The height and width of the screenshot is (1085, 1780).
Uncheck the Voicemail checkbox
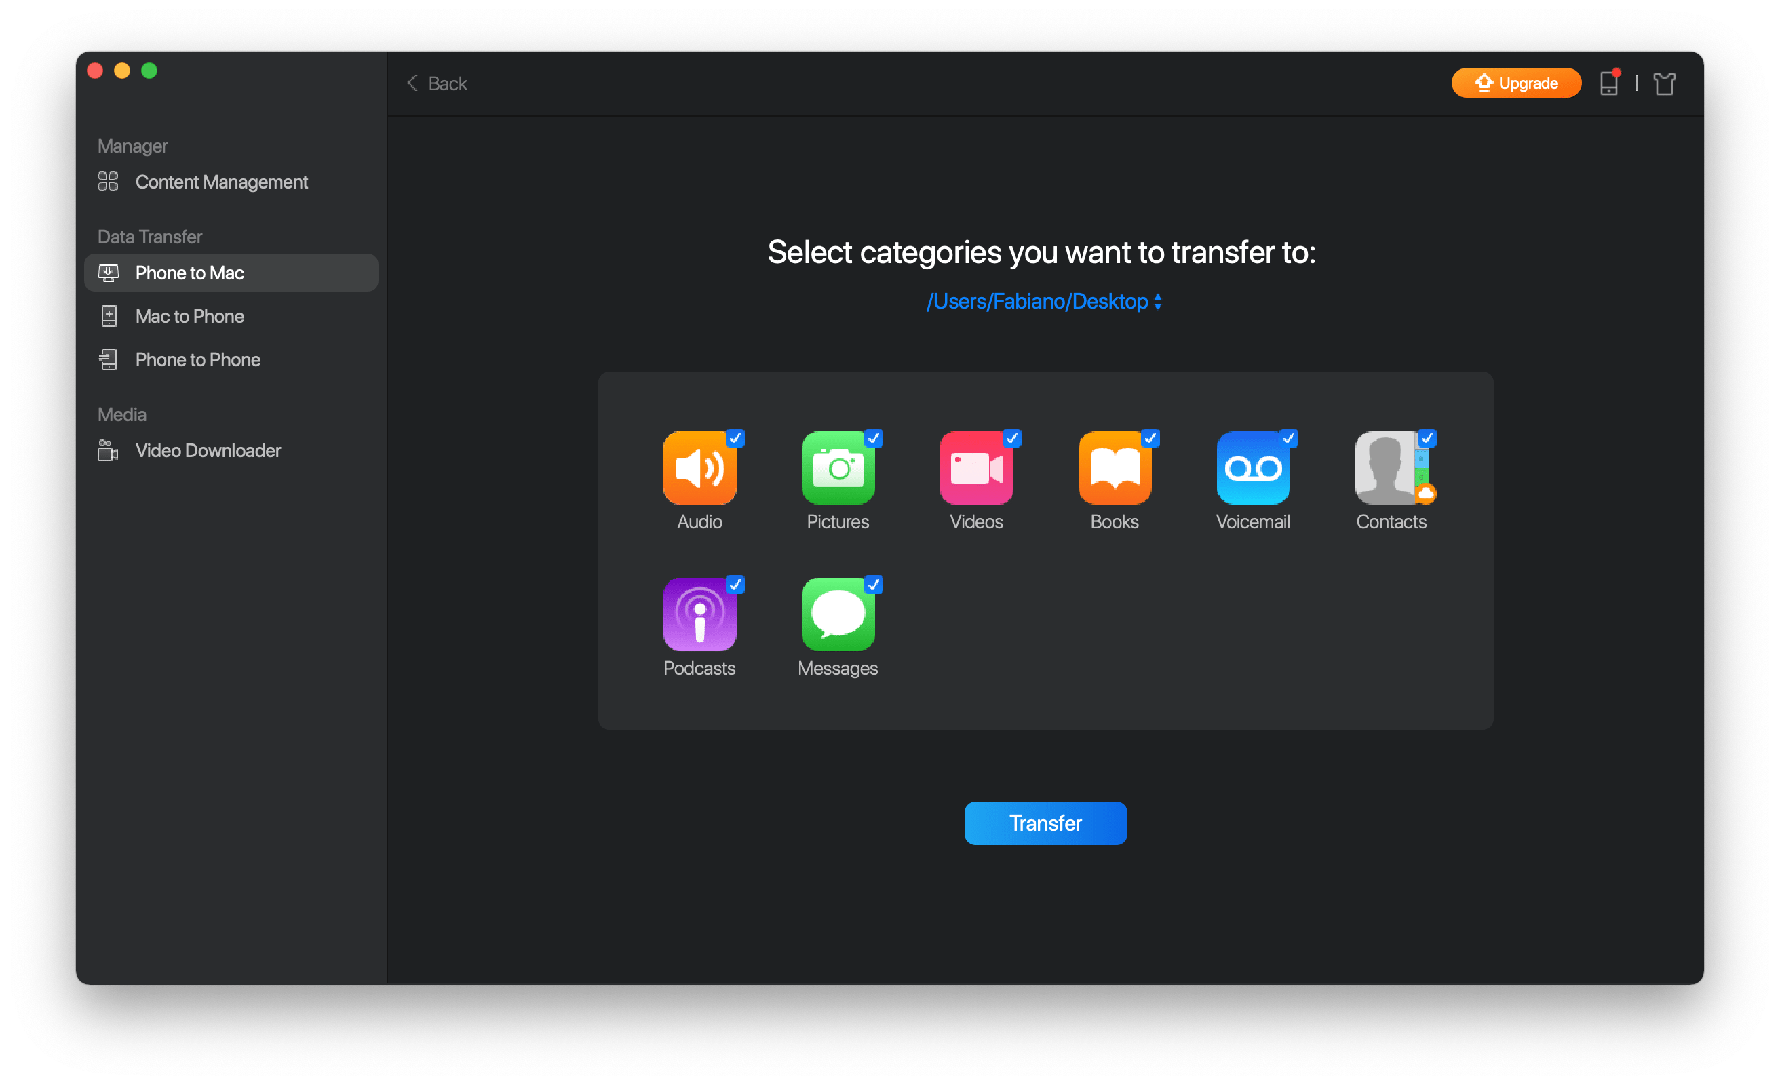point(1289,438)
